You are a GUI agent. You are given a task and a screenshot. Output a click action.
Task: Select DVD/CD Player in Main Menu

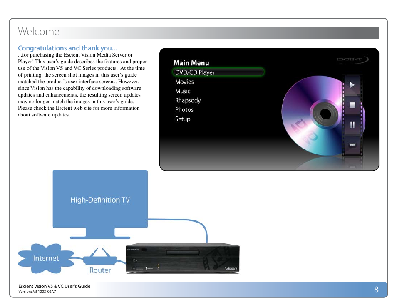pos(218,72)
